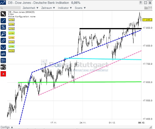Click the red X delete tool
Screen dimensions: 155x129
tap(3, 74)
